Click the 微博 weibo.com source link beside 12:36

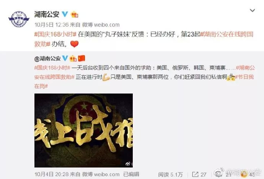tap(101, 25)
